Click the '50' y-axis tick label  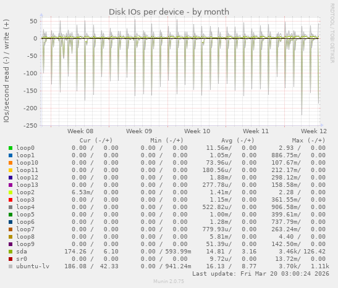(x=33, y=21)
